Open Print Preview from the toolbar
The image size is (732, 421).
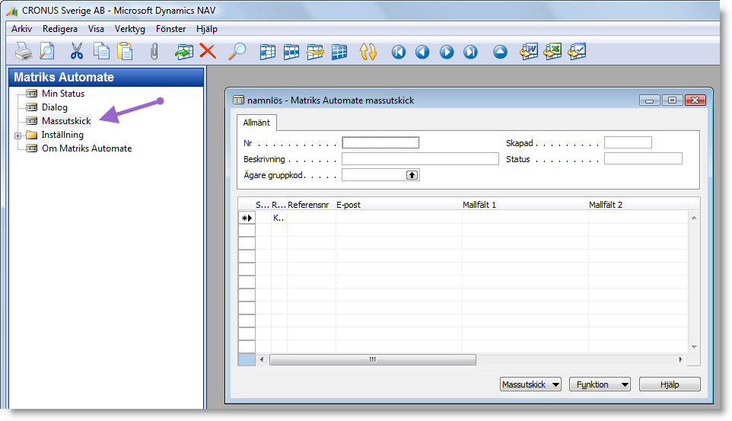coord(46,52)
